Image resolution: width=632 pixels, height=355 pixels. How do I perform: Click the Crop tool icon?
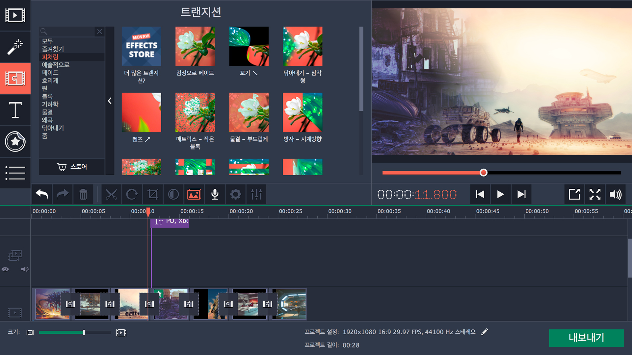(x=153, y=195)
